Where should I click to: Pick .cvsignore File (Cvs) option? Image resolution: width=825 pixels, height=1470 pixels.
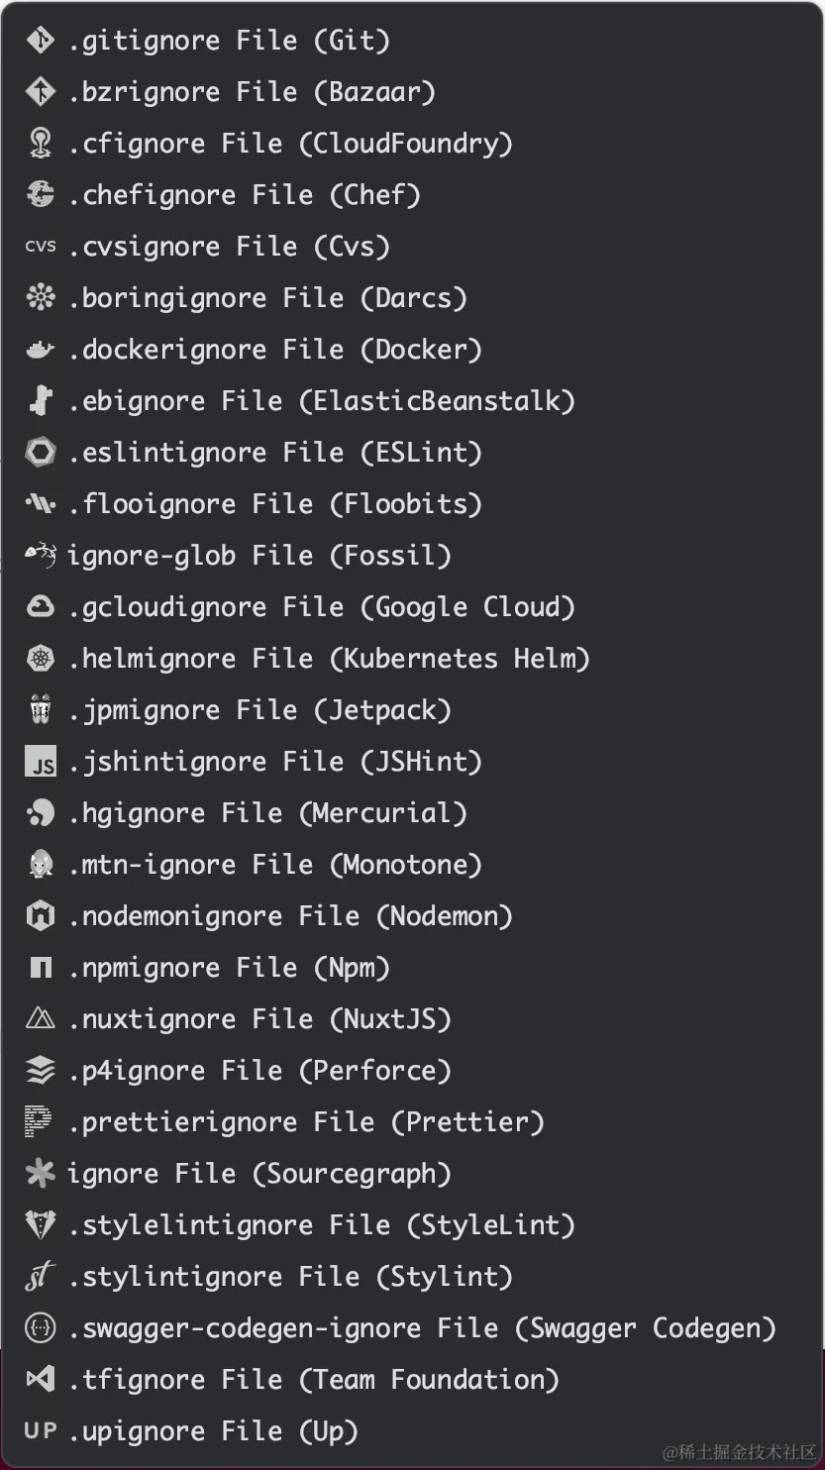tap(229, 247)
